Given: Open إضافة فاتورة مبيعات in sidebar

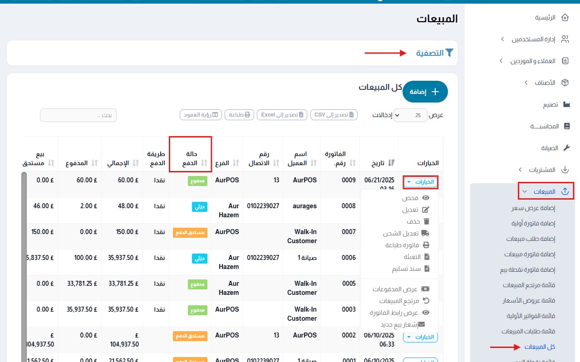Looking at the screenshot, I should [530, 254].
